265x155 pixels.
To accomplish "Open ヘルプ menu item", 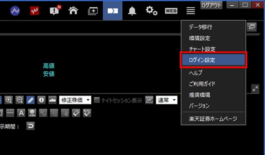I will [x=214, y=73].
